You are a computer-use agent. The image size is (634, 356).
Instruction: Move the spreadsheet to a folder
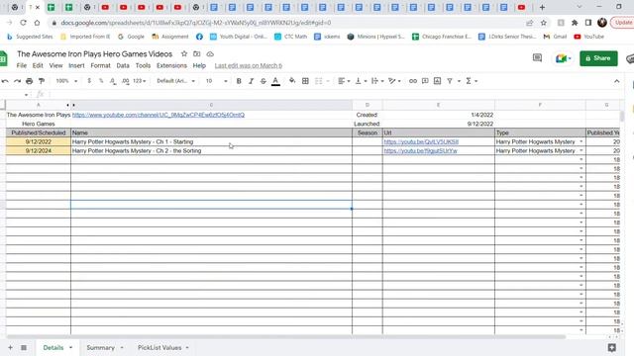click(x=197, y=53)
